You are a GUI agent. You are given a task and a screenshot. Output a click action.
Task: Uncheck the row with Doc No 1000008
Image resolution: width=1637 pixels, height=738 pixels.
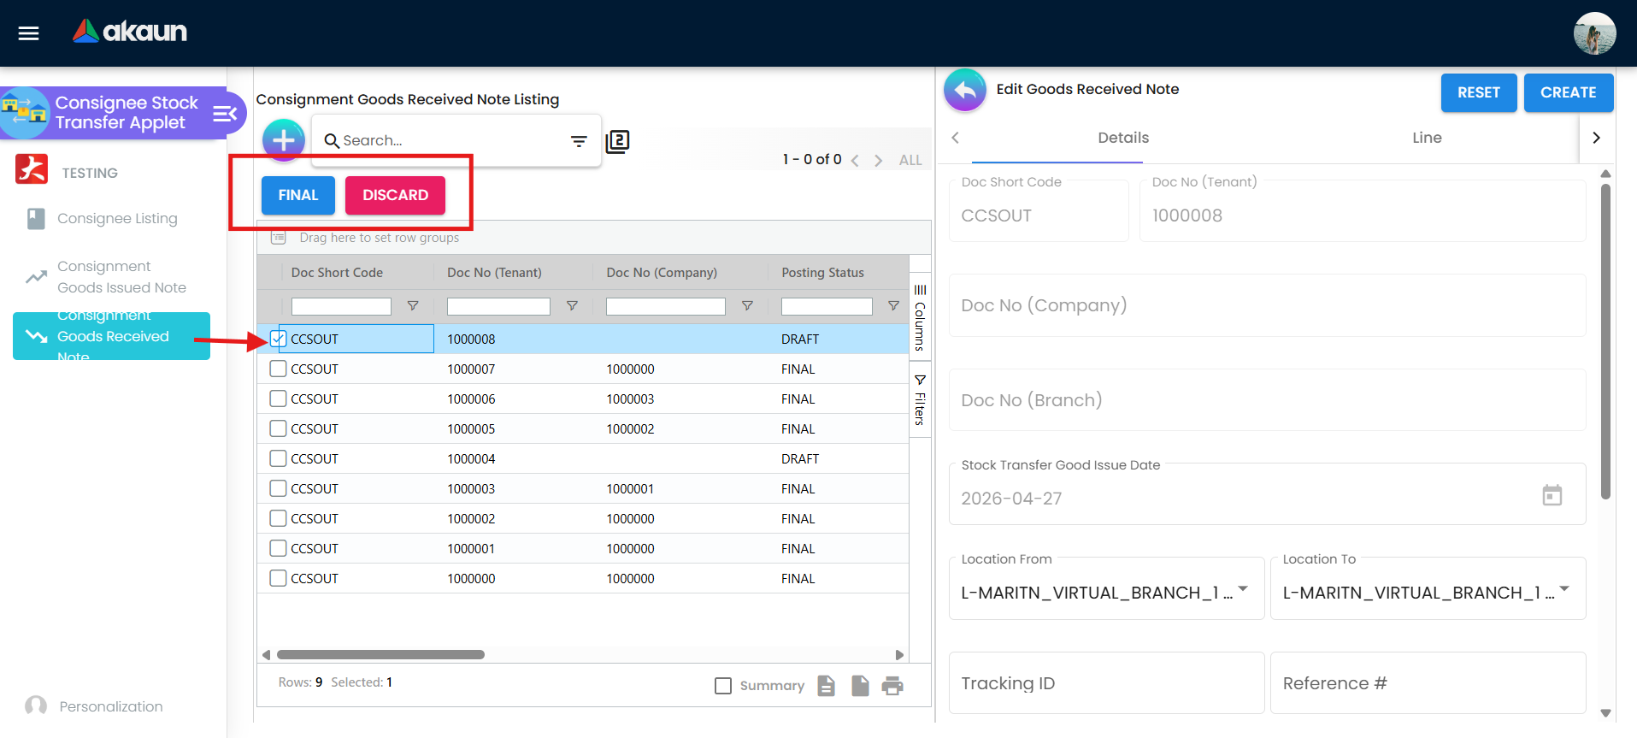click(278, 339)
